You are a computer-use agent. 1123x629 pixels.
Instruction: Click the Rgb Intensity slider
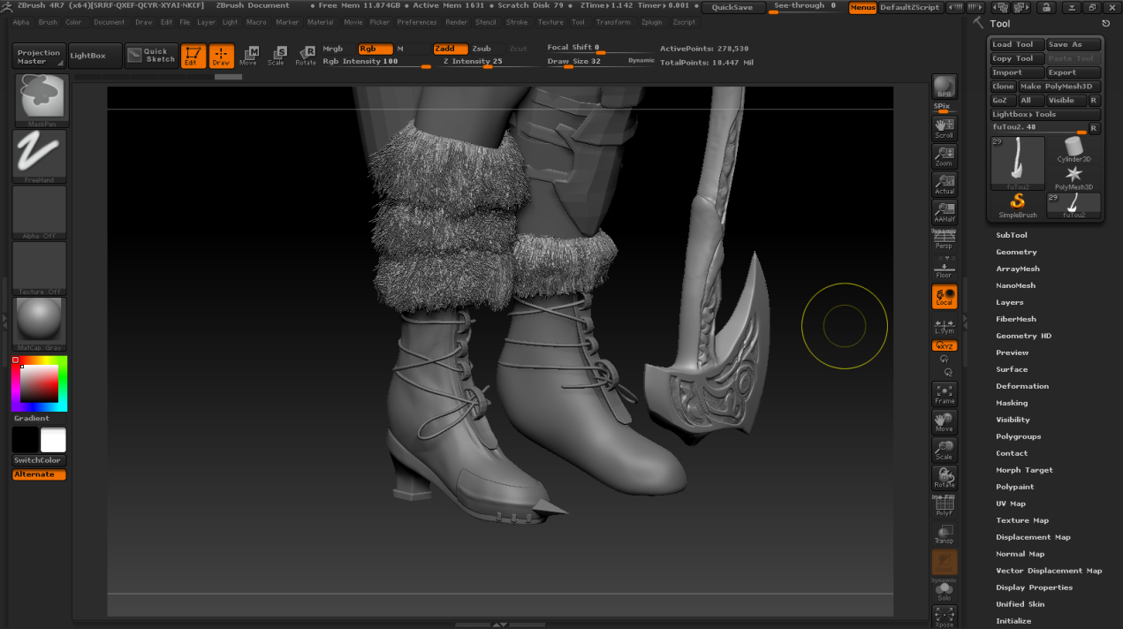pos(376,62)
